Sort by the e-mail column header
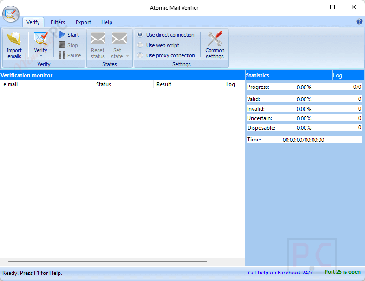The height and width of the screenshot is (281, 365). [x=47, y=84]
